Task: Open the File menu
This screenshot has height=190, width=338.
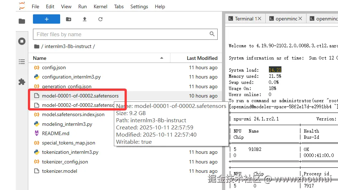Action: [35, 7]
